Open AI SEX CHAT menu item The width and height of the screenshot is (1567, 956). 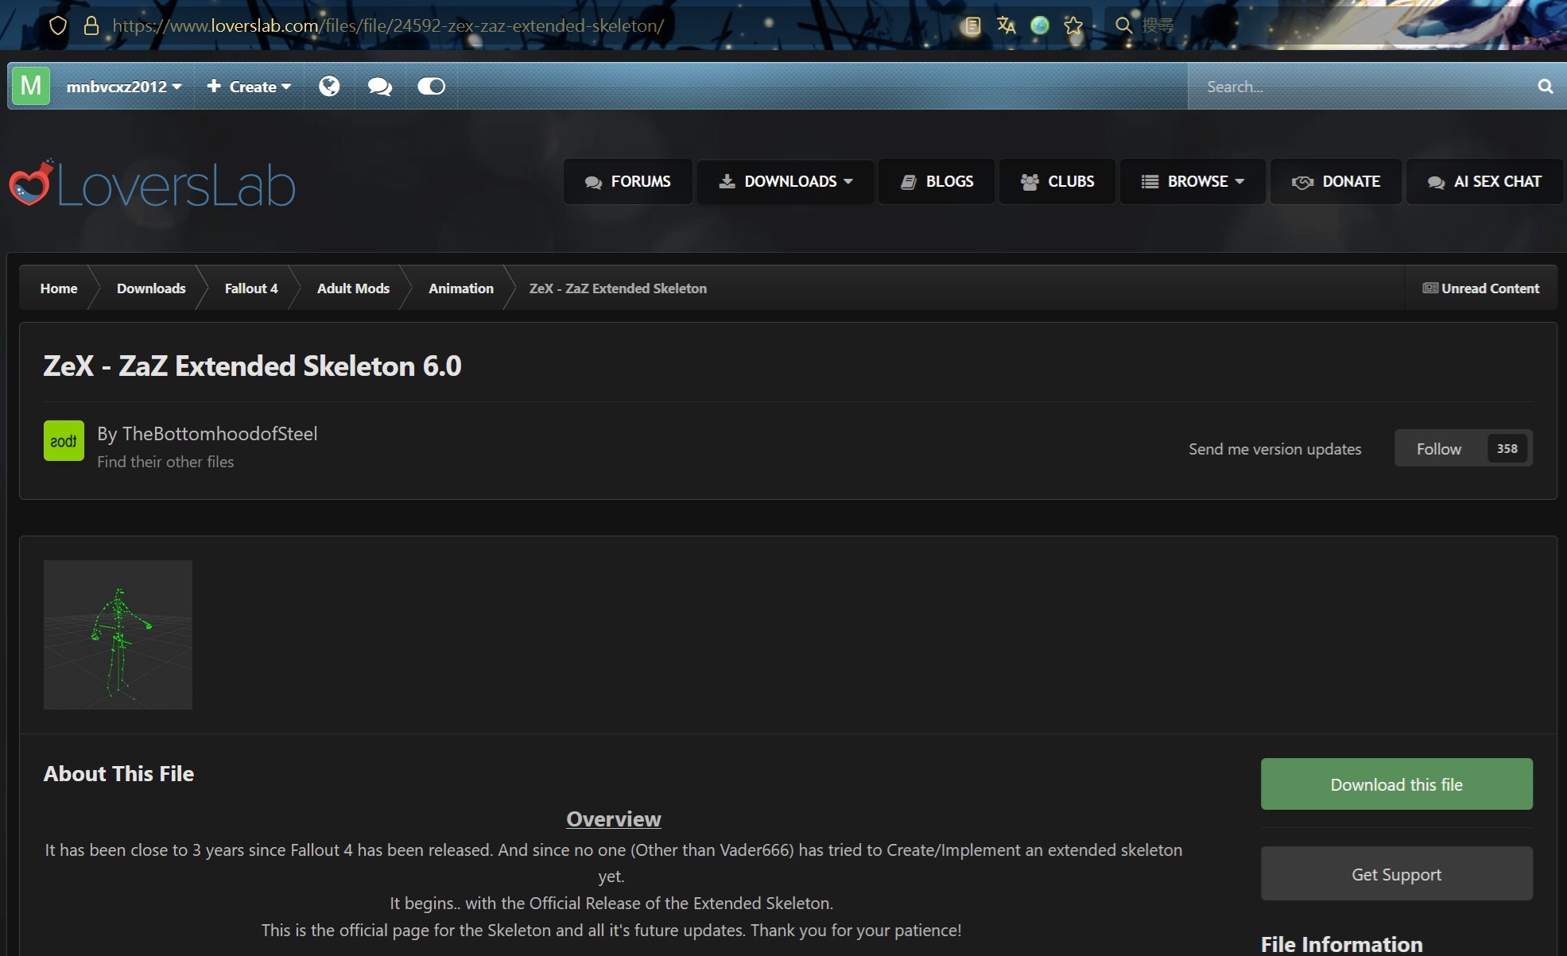point(1484,182)
